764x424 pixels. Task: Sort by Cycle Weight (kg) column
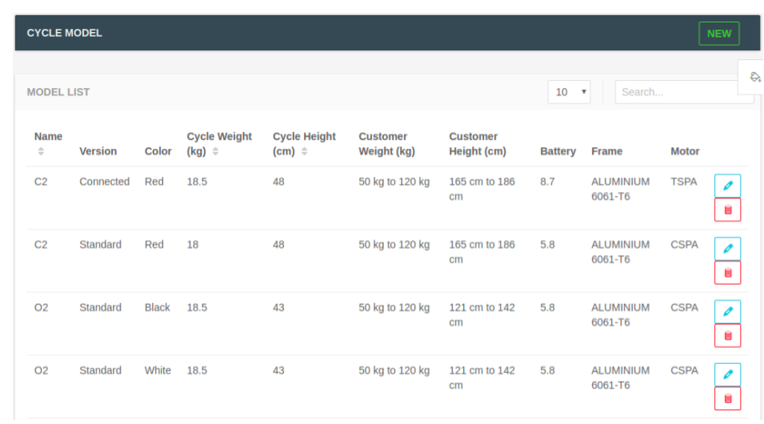(219, 143)
